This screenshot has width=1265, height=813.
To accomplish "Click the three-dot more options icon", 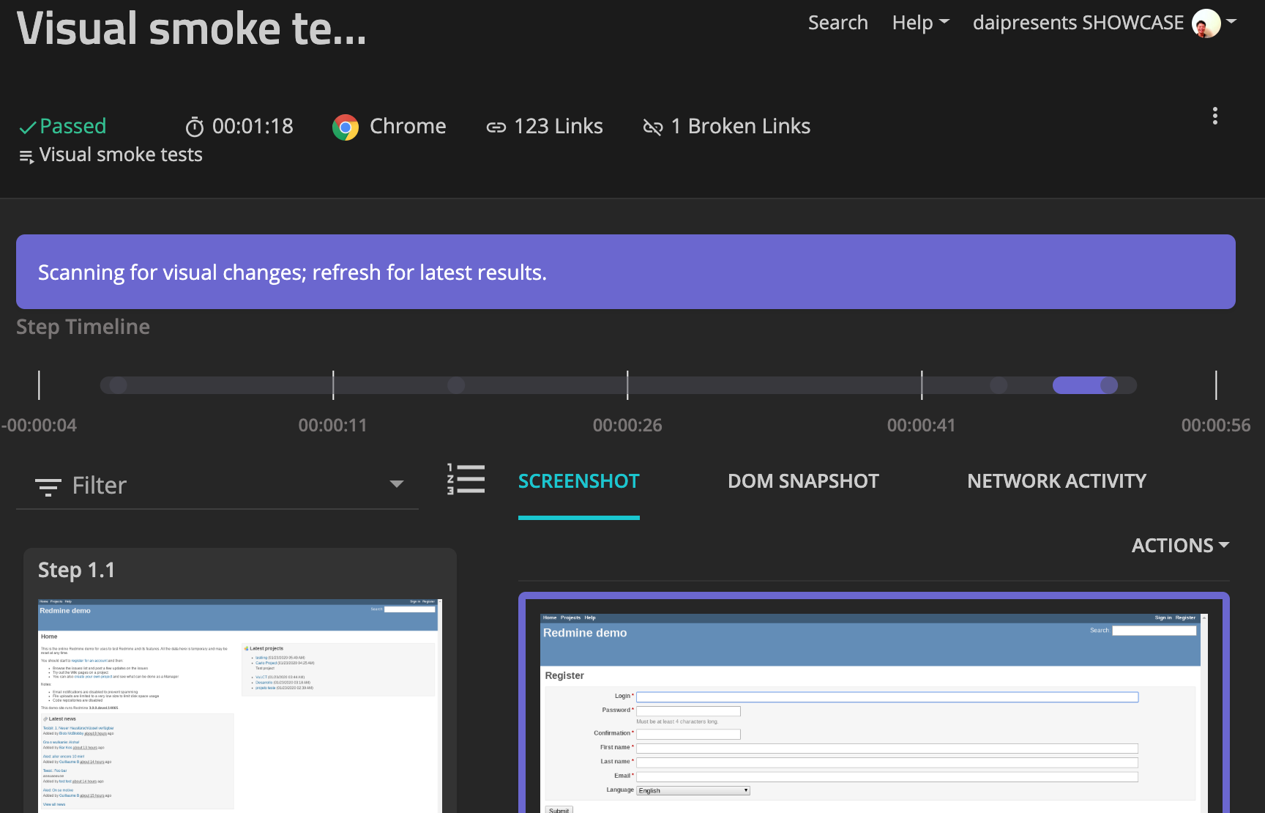I will click(x=1214, y=116).
